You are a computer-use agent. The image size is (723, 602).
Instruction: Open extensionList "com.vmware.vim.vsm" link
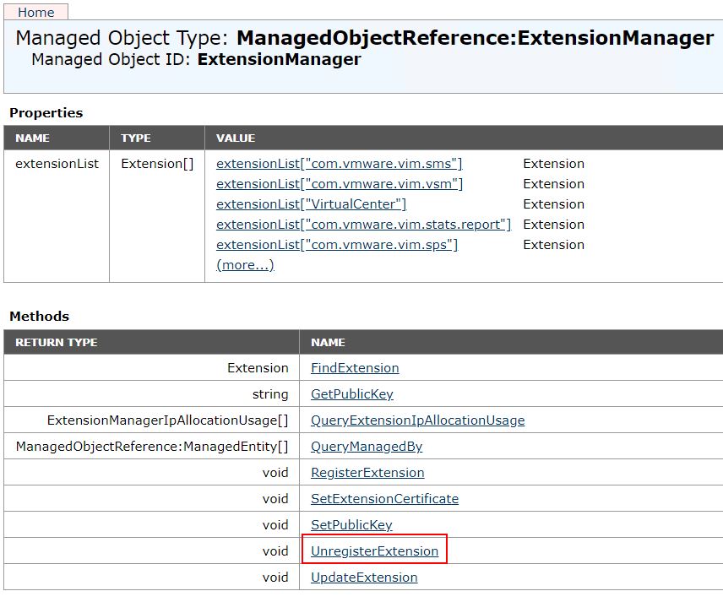point(340,184)
